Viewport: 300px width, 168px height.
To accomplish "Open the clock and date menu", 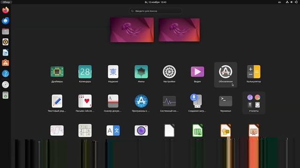I will click(x=155, y=2).
